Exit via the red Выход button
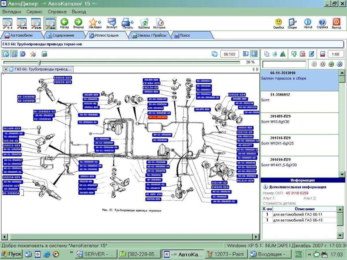The height and width of the screenshot is (260, 347). pos(336,23)
